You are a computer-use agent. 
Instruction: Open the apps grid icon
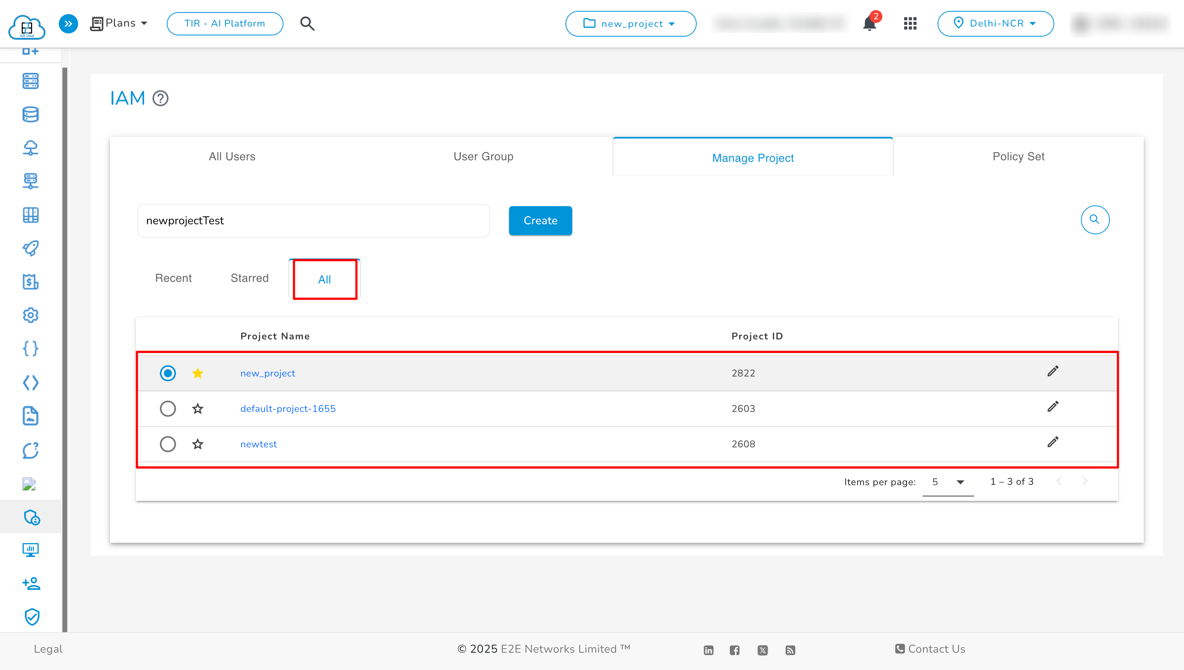click(910, 23)
